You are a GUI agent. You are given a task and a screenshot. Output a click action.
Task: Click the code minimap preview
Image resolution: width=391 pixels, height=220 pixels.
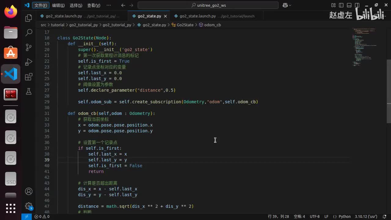364,47
